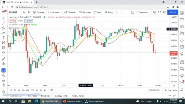The height and width of the screenshot is (104, 185).
Task: Expand the Indicators favorites dropdown arrow
Action: tap(62, 12)
